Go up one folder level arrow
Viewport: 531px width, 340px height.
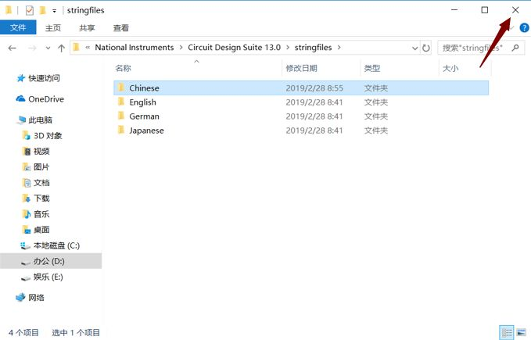[x=61, y=48]
